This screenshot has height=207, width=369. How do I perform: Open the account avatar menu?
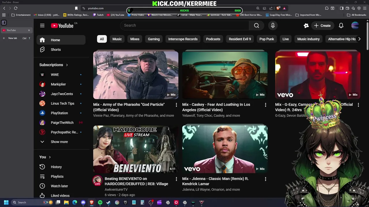[x=355, y=26]
